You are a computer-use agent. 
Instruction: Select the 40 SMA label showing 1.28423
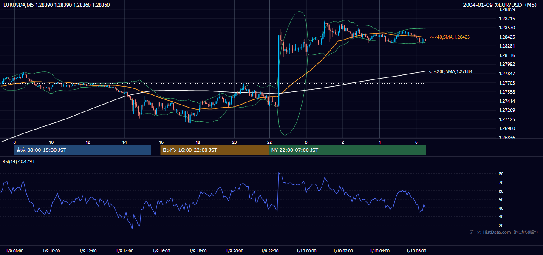tap(450, 37)
